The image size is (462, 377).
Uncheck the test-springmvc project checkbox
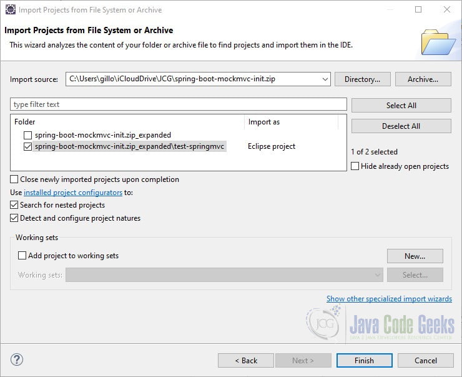tap(27, 146)
